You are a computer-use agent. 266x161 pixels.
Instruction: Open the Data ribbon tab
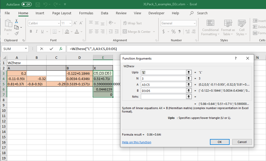tap(104, 13)
